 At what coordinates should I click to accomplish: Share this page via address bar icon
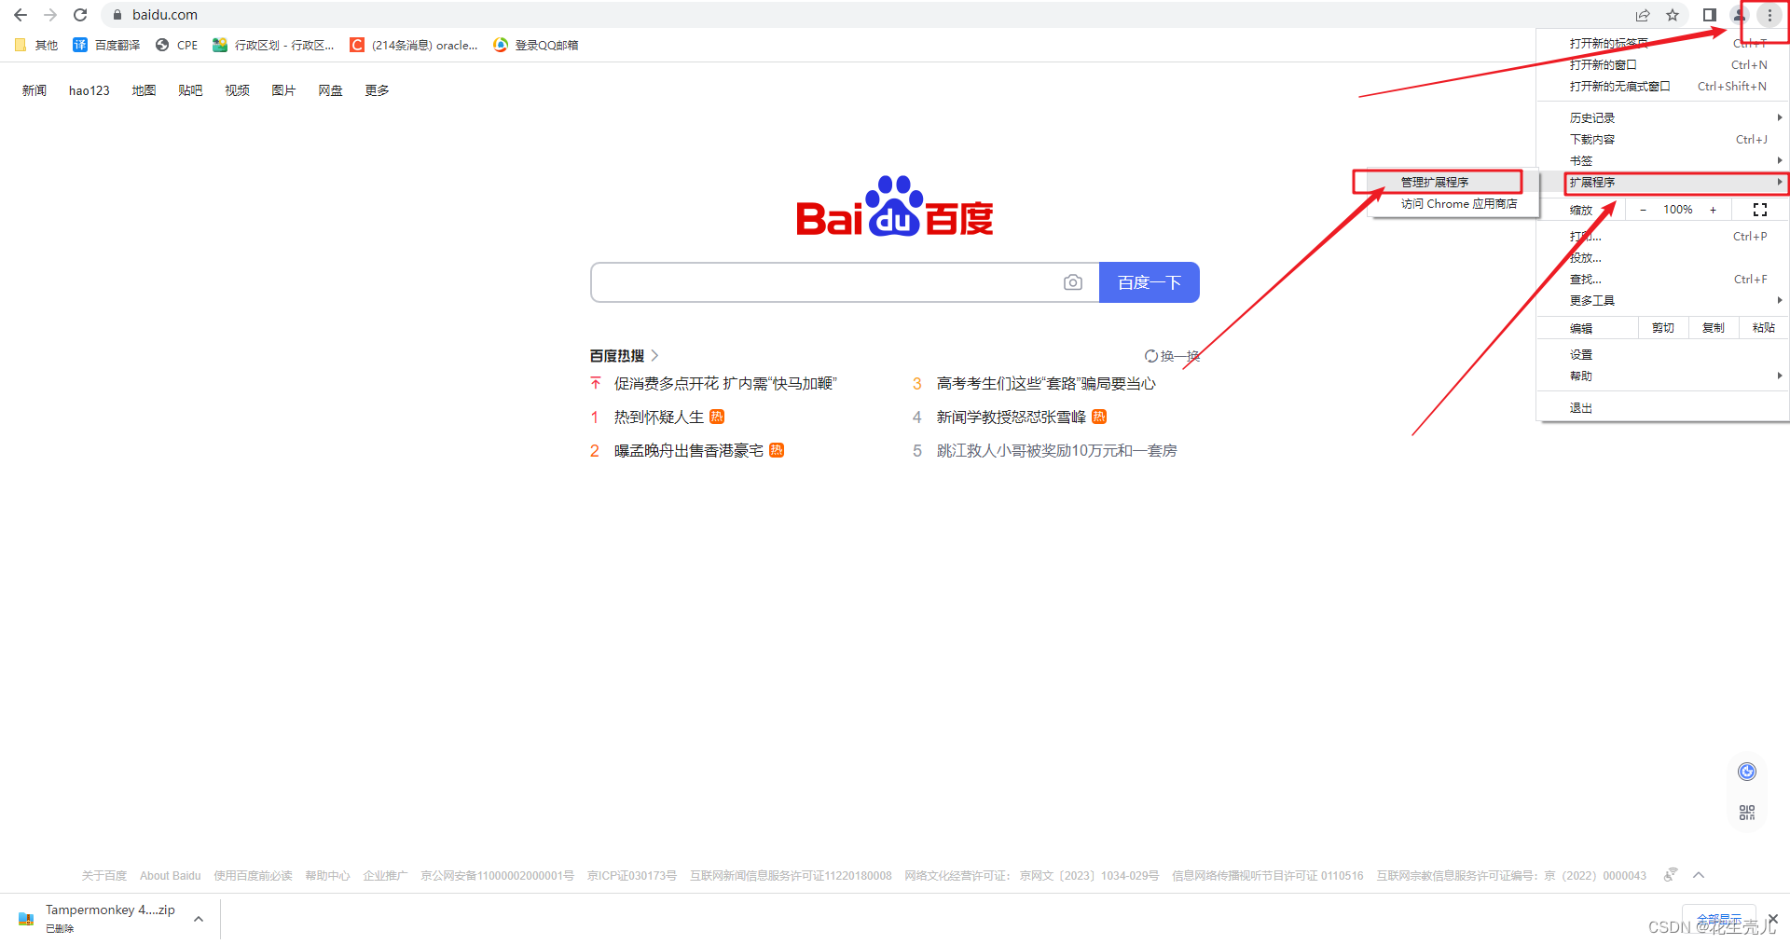[1643, 15]
